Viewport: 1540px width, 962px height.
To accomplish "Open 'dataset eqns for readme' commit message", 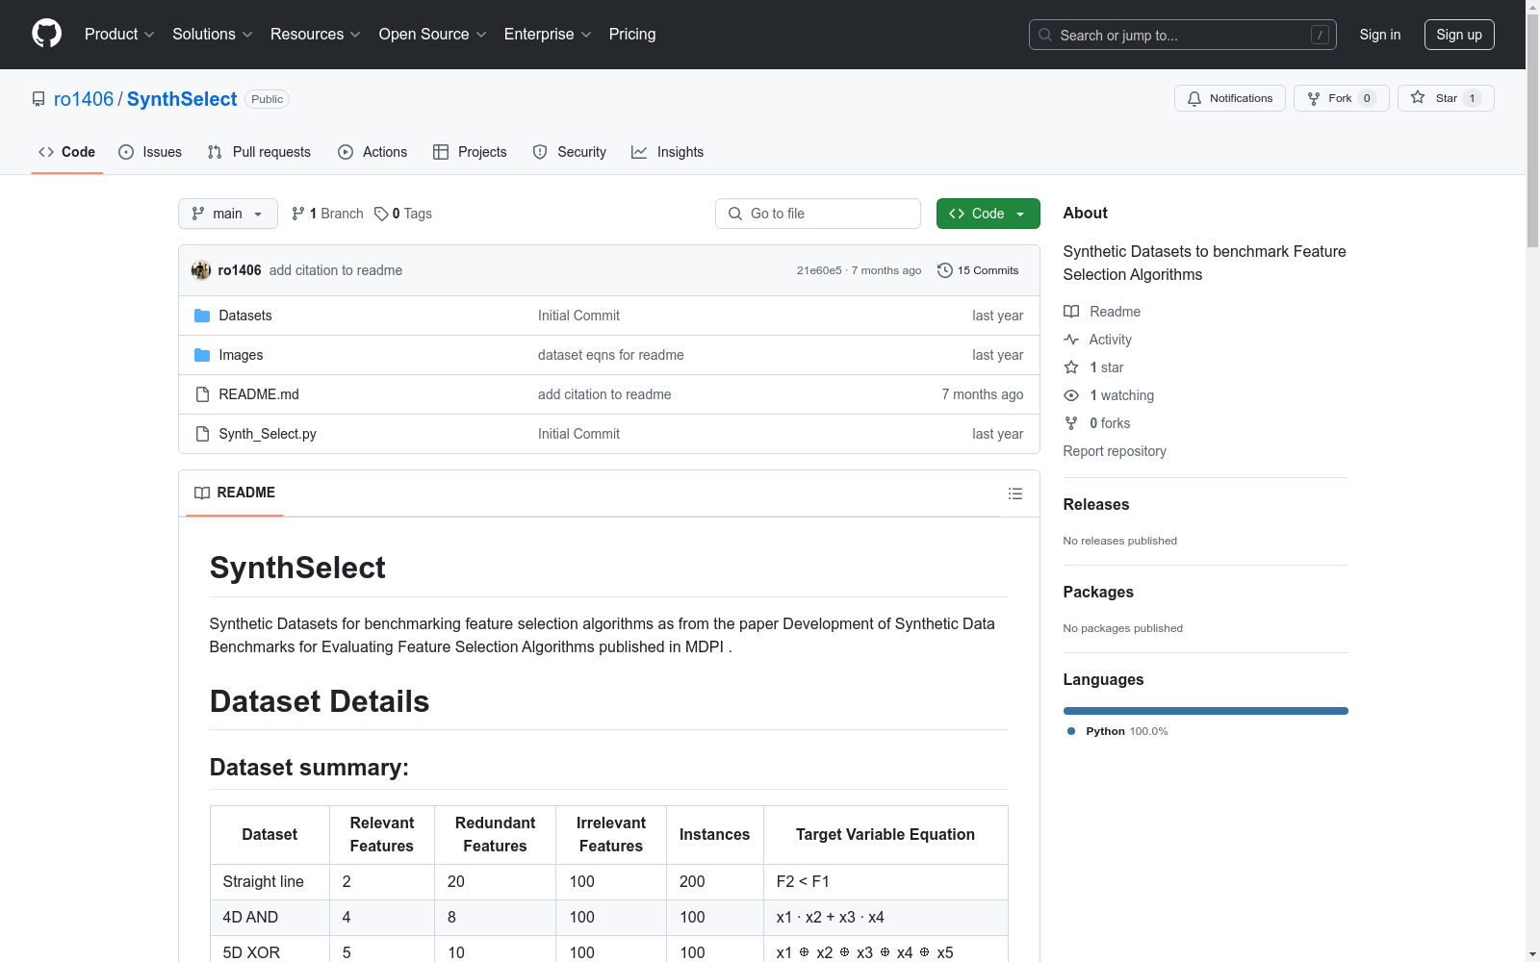I will click(x=611, y=355).
